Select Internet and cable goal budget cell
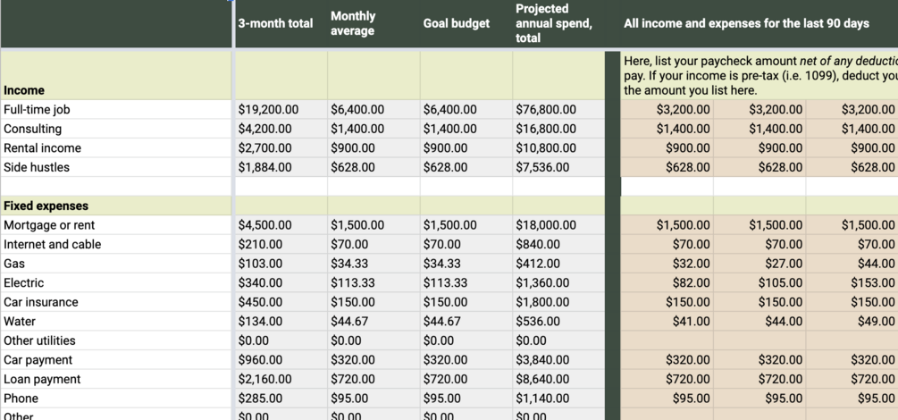This screenshot has width=898, height=420. click(x=466, y=244)
